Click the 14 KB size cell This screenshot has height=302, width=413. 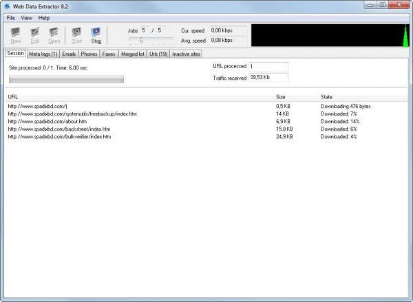click(282, 114)
